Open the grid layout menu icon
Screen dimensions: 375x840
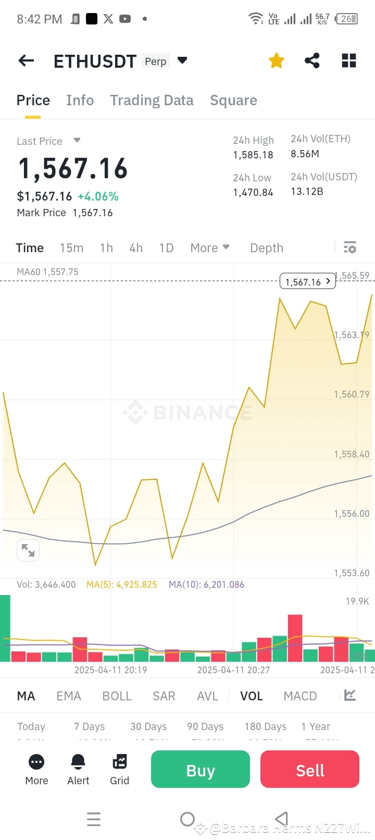pyautogui.click(x=349, y=61)
